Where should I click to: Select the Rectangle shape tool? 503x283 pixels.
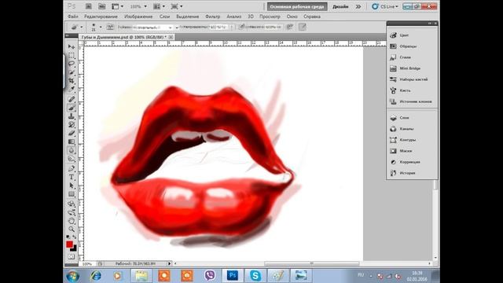[x=72, y=194]
